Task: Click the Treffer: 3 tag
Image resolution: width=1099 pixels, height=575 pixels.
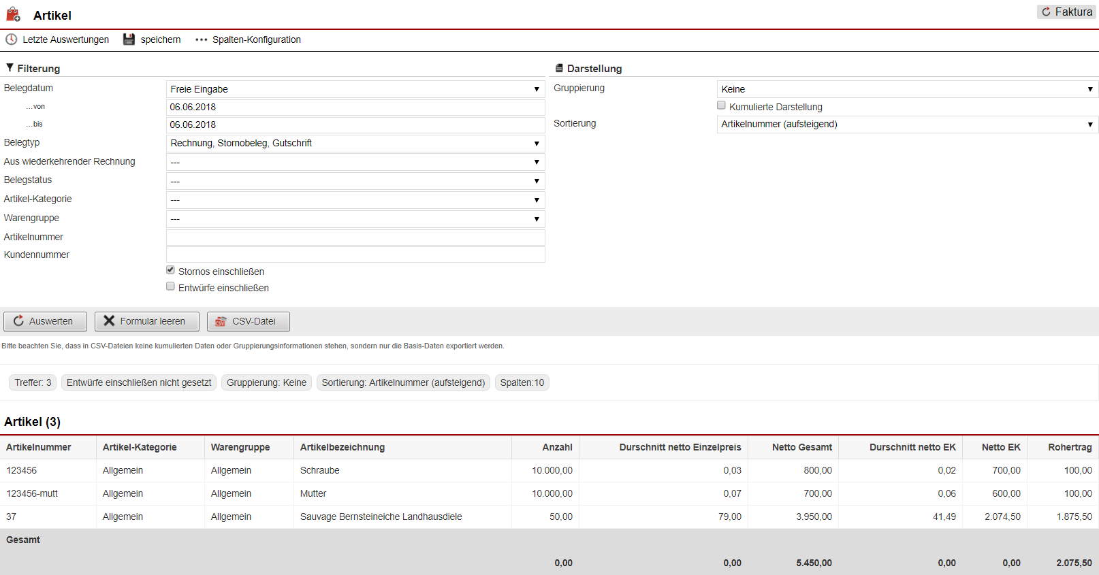Action: [x=33, y=382]
